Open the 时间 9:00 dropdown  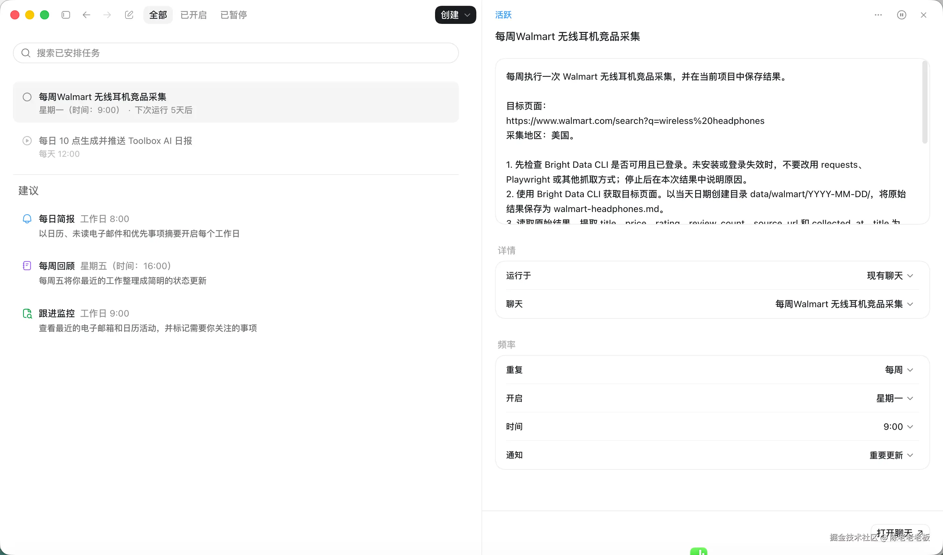pos(898,427)
